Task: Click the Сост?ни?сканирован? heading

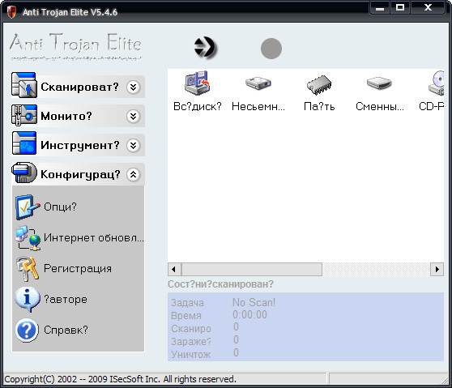Action: pos(220,284)
